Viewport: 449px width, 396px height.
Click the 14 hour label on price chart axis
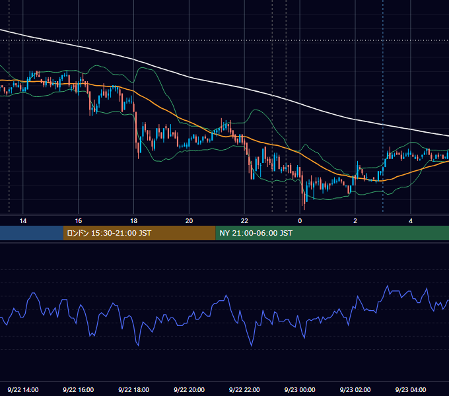(x=23, y=221)
